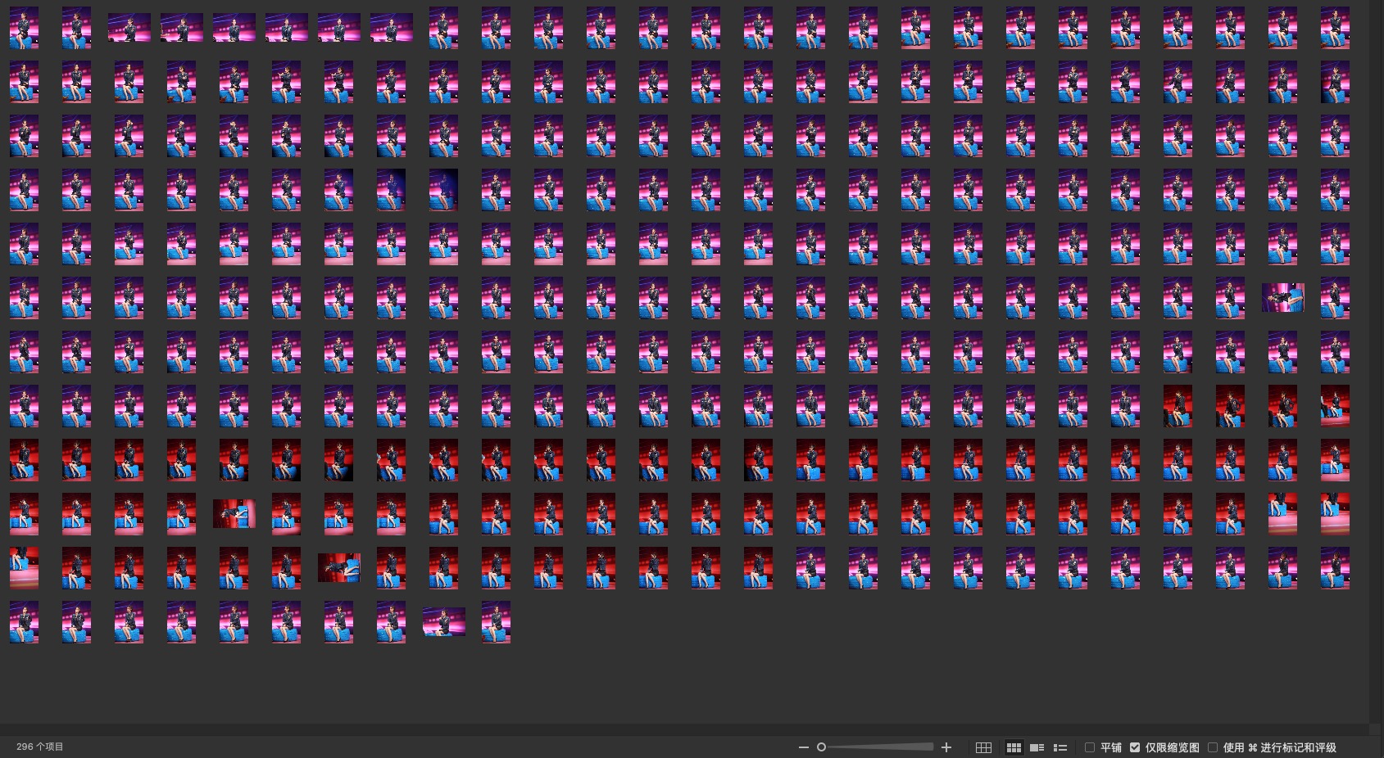Enable the 使用 ⌘ 进行标记和评级 checkbox

coord(1213,747)
